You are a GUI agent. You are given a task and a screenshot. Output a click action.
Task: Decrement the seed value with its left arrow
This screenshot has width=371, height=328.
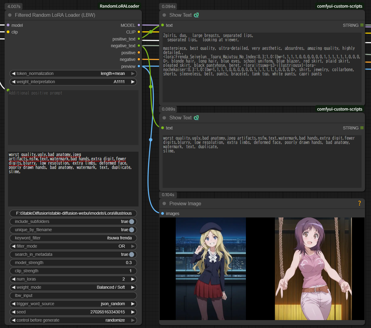click(x=13, y=312)
